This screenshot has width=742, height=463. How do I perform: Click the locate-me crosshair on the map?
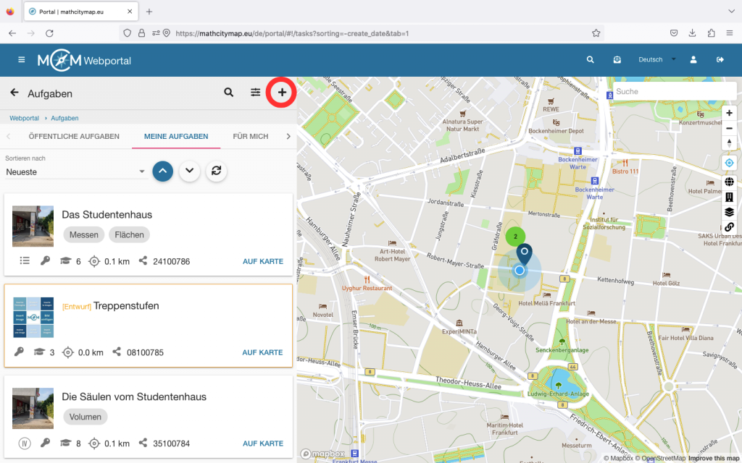729,163
